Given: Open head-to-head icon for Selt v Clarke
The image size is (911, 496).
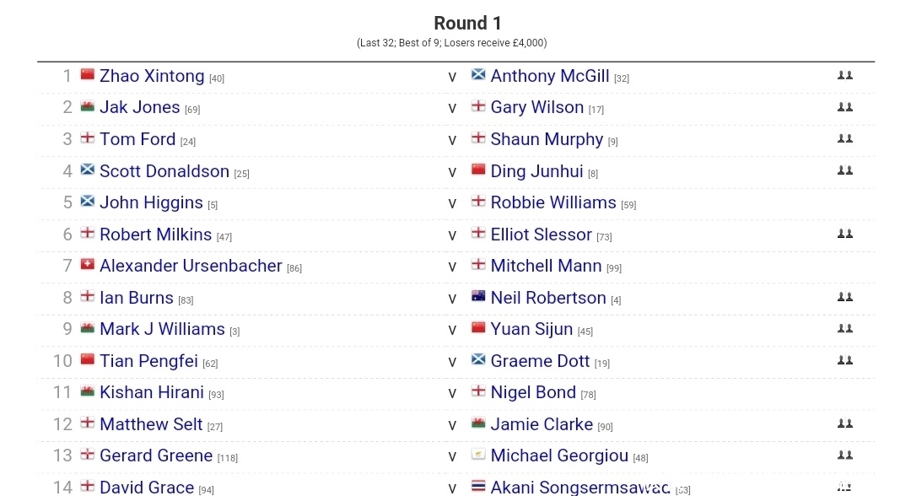Looking at the screenshot, I should coord(844,423).
